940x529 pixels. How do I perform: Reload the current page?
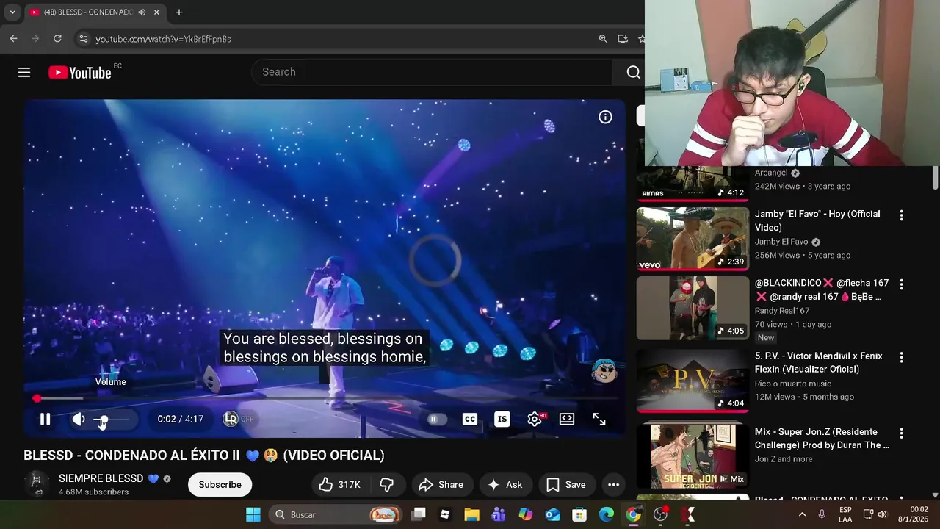(57, 39)
